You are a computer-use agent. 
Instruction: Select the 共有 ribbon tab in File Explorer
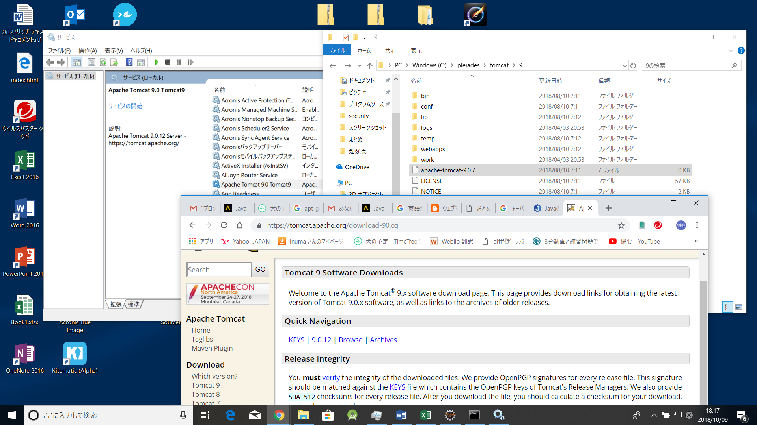390,50
